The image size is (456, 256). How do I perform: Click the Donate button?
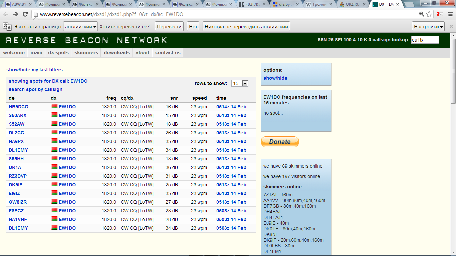[280, 142]
